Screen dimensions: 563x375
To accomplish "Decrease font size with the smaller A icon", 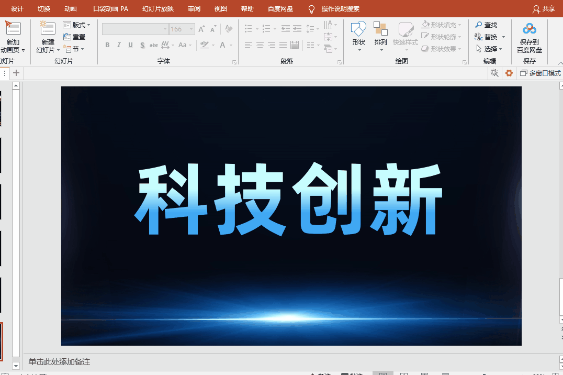I will tap(213, 29).
